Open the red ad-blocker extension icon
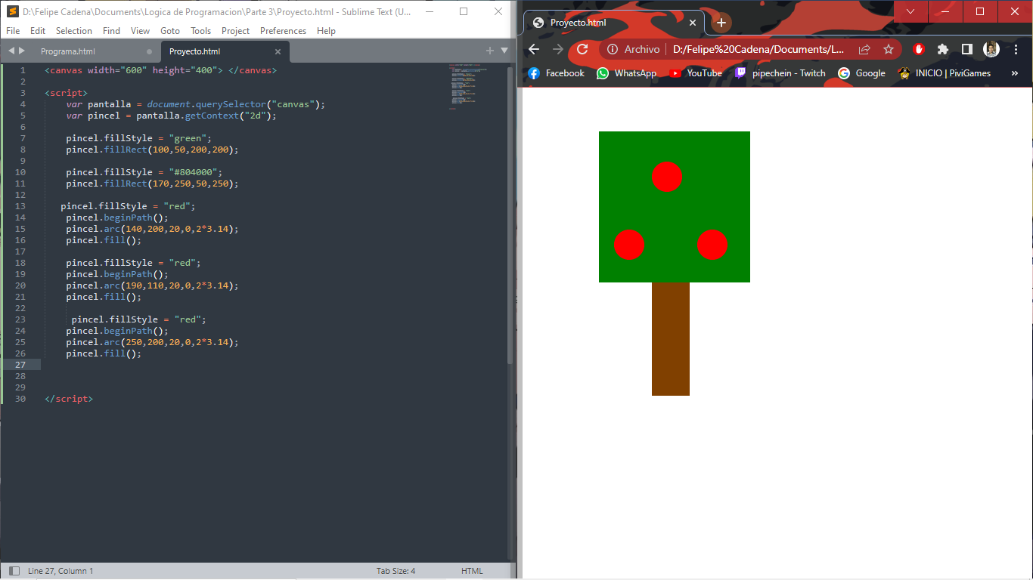Viewport: 1033px width, 580px height. click(x=919, y=49)
